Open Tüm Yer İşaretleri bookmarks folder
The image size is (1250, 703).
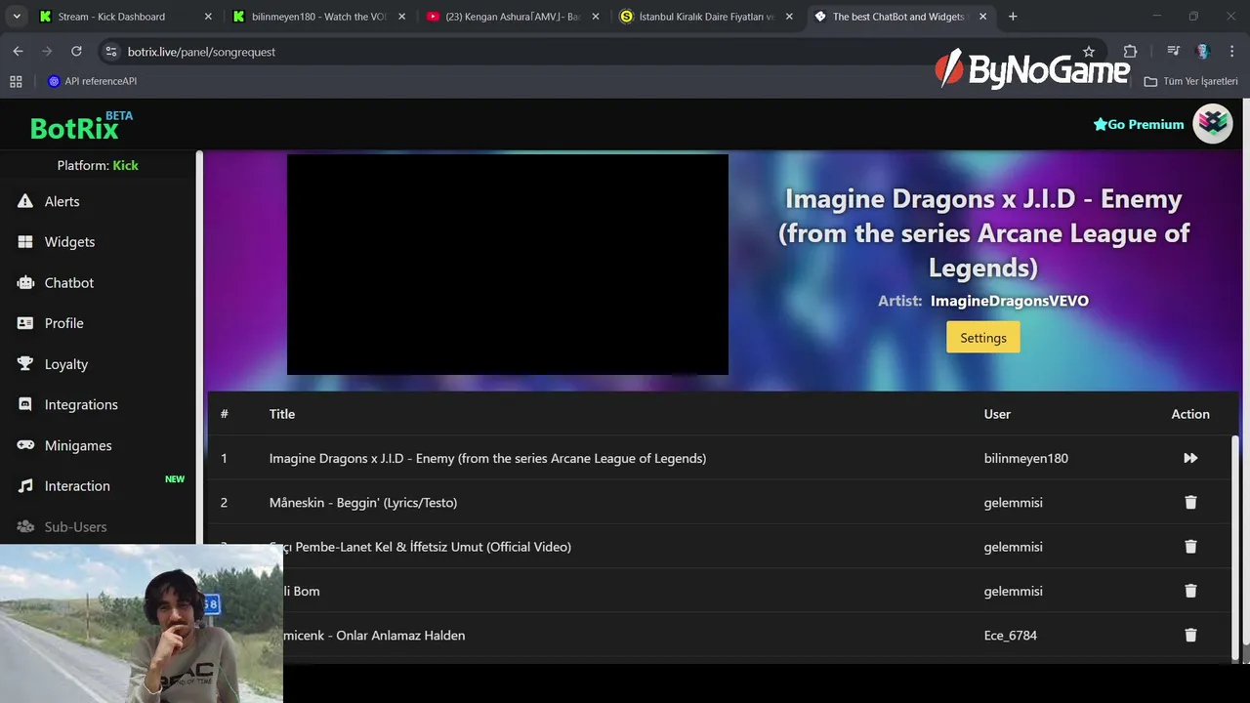[1191, 81]
